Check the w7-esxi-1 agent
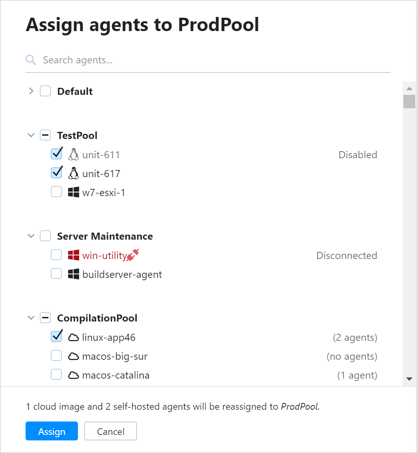 (x=56, y=191)
